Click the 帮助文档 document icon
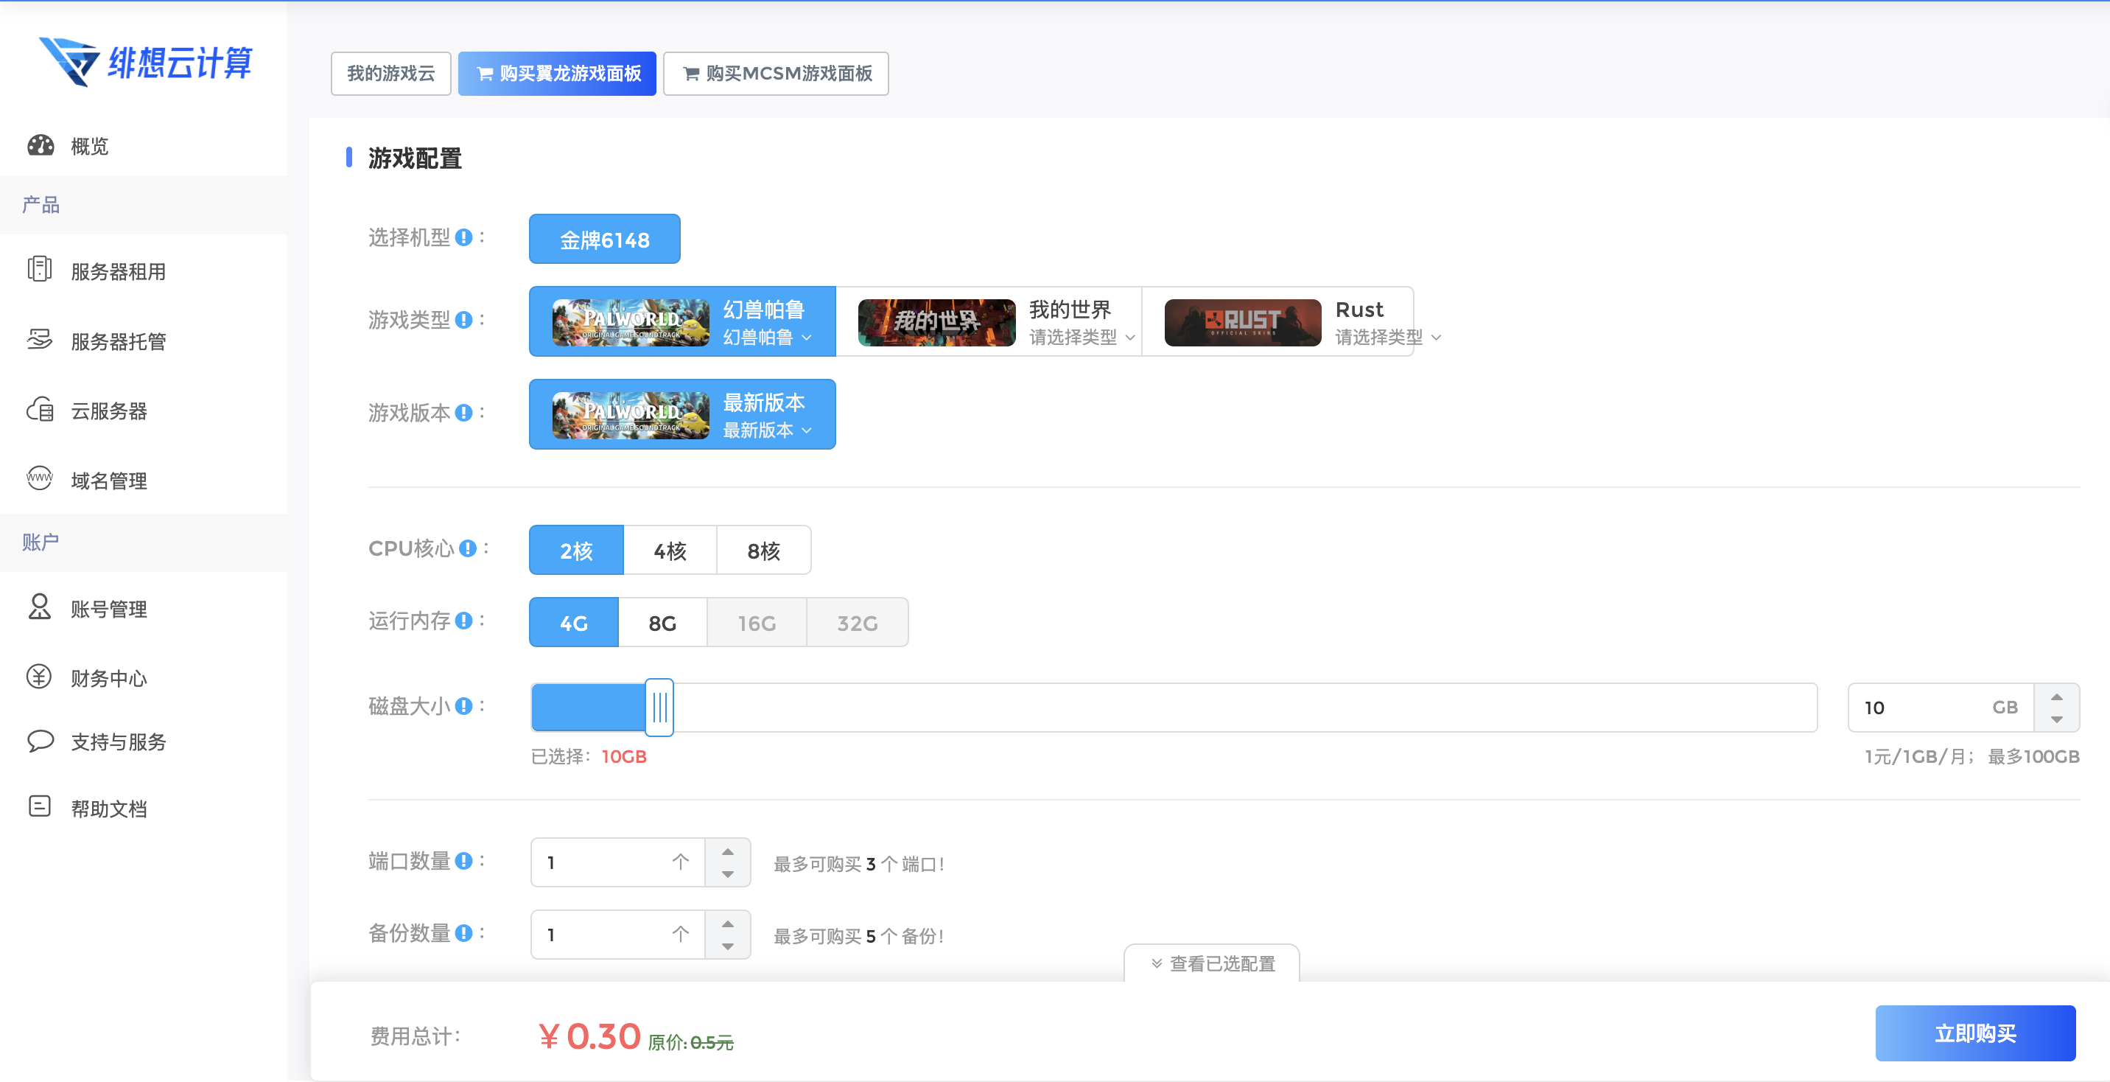 [x=39, y=806]
